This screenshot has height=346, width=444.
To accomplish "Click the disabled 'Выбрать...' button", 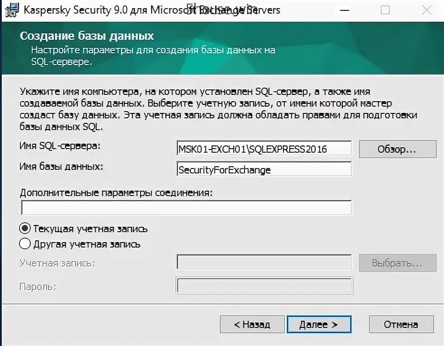I will point(397,263).
